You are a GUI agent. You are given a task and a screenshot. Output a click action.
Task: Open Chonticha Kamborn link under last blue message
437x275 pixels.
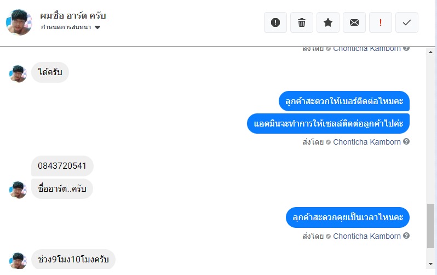[x=367, y=236]
